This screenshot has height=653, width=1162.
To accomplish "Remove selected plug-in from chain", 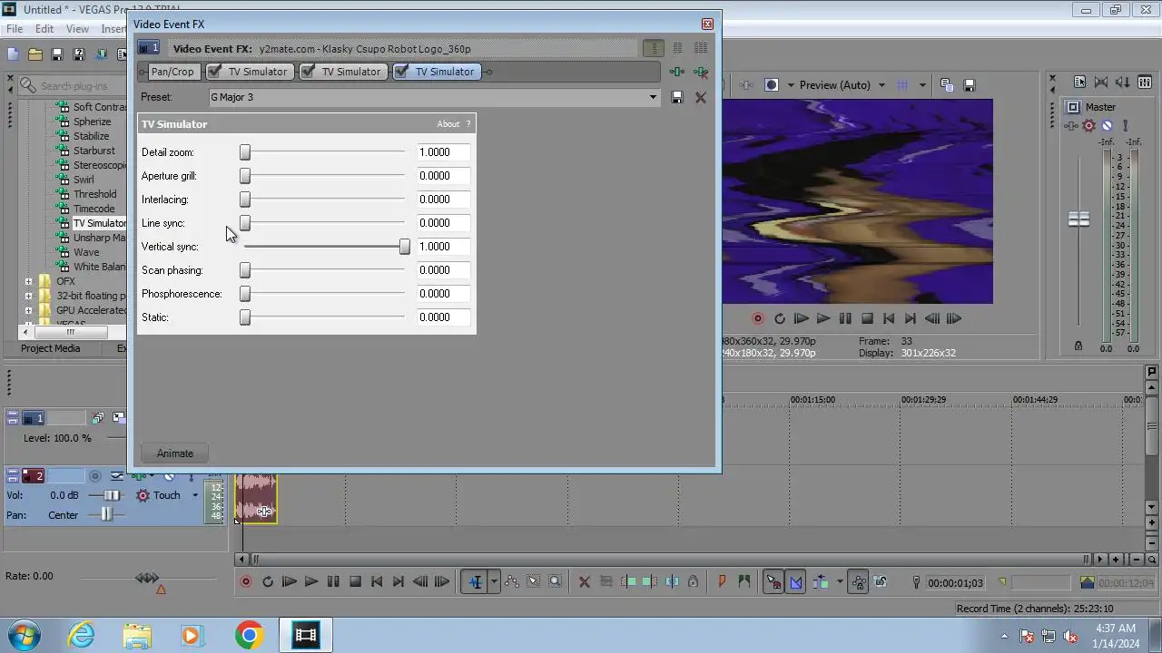I will click(x=701, y=72).
